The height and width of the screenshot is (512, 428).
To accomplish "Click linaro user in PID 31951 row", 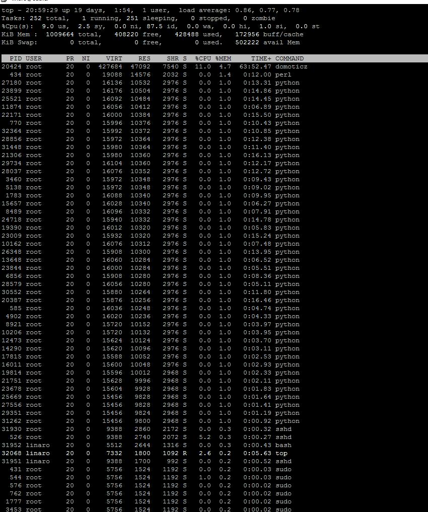I will (38, 461).
